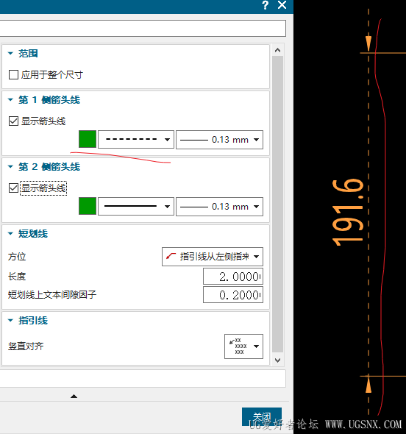Click first-side green color swatch
The width and height of the screenshot is (406, 434).
click(88, 139)
